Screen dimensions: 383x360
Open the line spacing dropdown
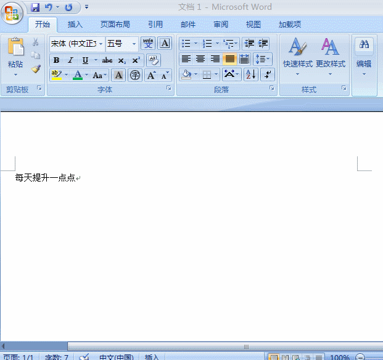point(262,59)
